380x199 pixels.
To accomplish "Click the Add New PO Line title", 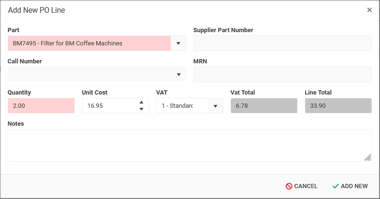I will pyautogui.click(x=36, y=10).
